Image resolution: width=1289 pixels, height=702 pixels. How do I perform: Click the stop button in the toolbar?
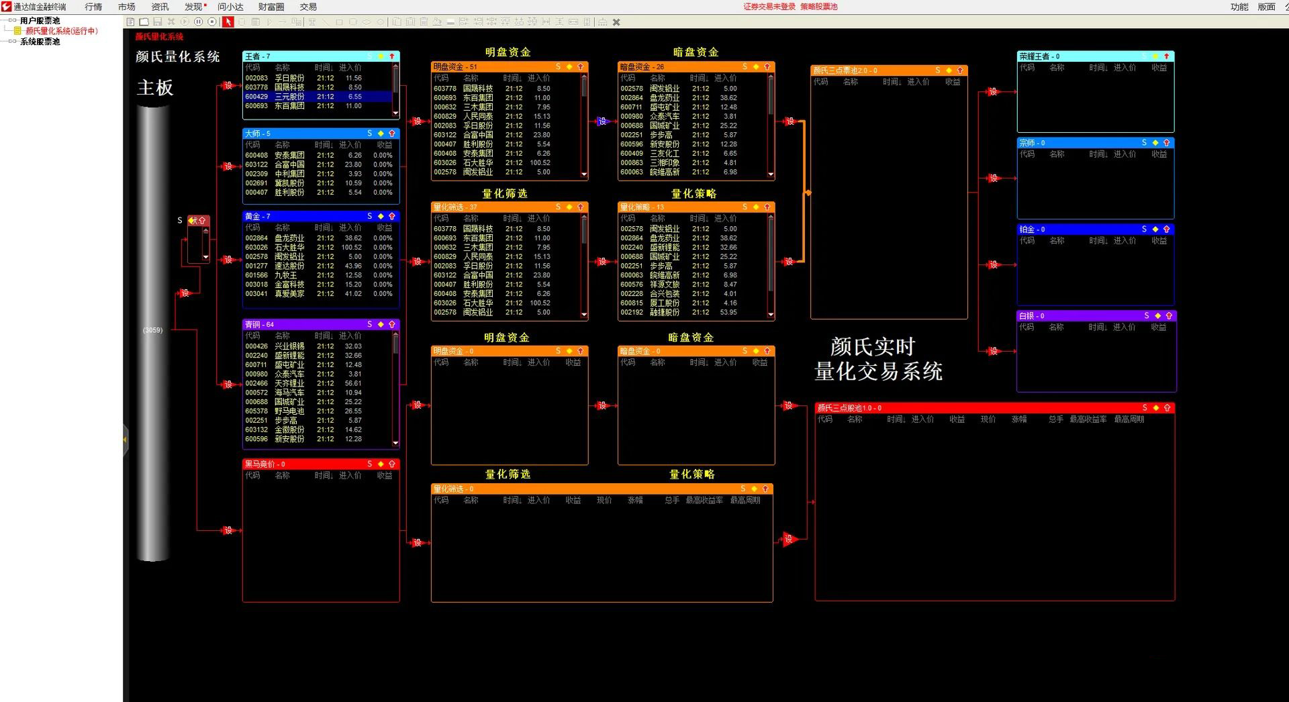pyautogui.click(x=212, y=22)
